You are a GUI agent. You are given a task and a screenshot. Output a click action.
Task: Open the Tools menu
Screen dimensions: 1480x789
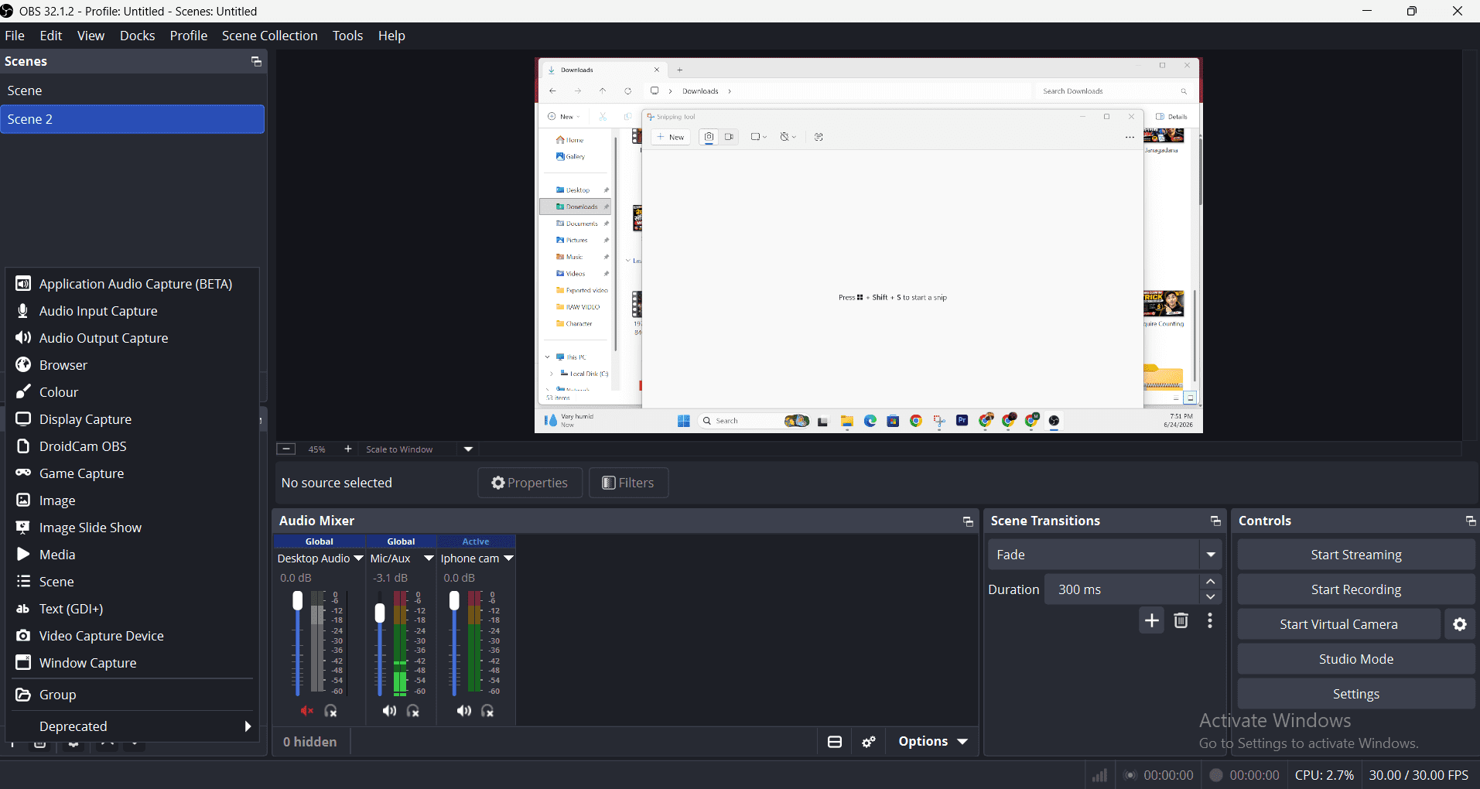tap(347, 36)
